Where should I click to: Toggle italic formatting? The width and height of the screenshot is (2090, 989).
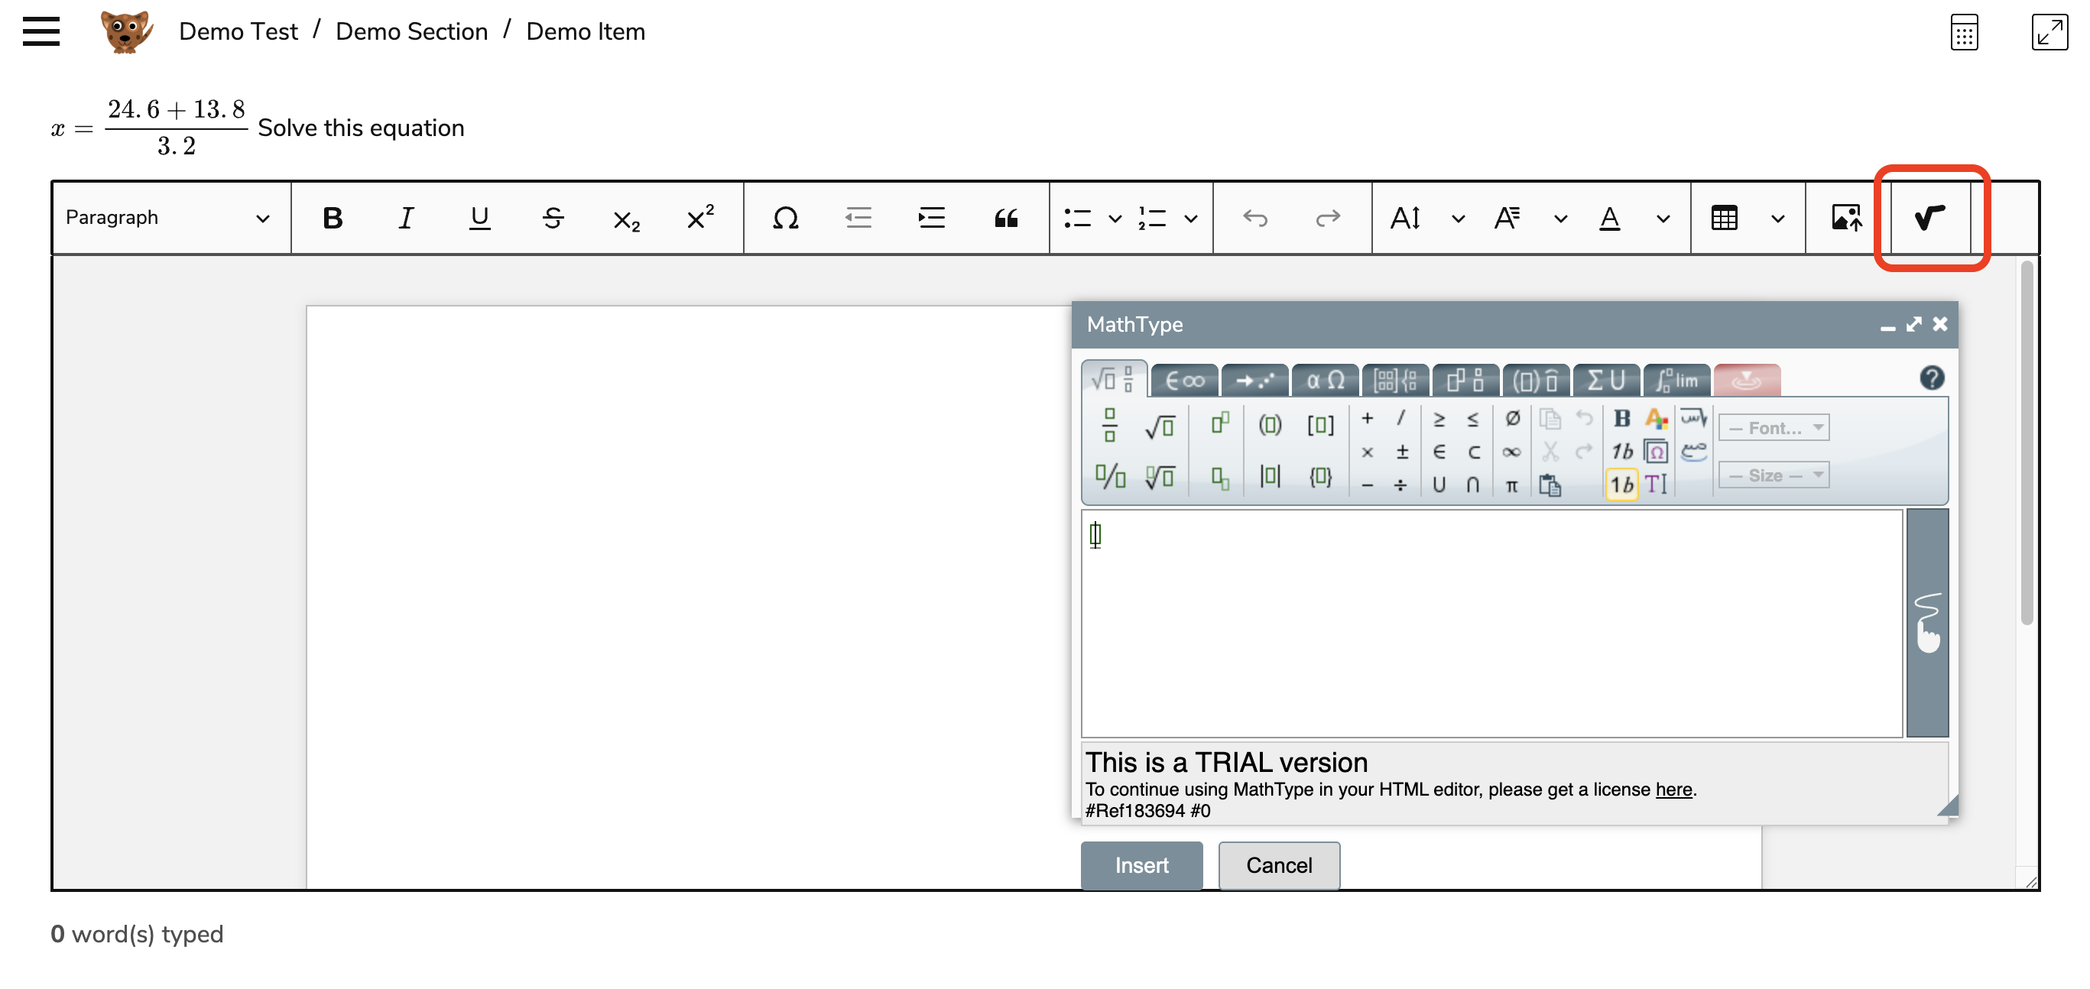(x=406, y=217)
